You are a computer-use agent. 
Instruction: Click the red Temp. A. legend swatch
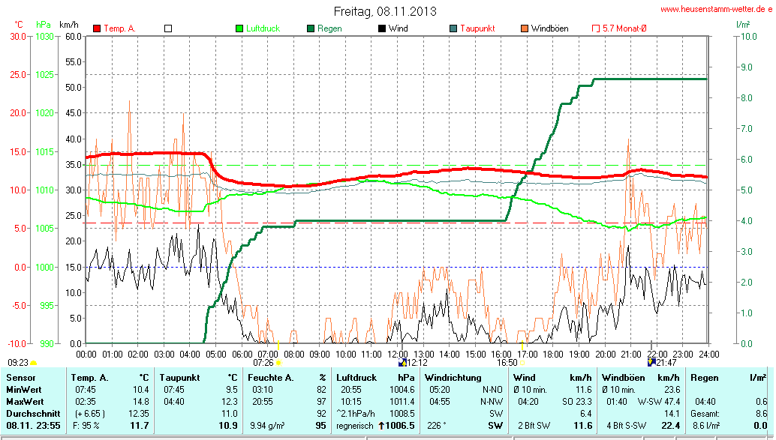click(97, 28)
